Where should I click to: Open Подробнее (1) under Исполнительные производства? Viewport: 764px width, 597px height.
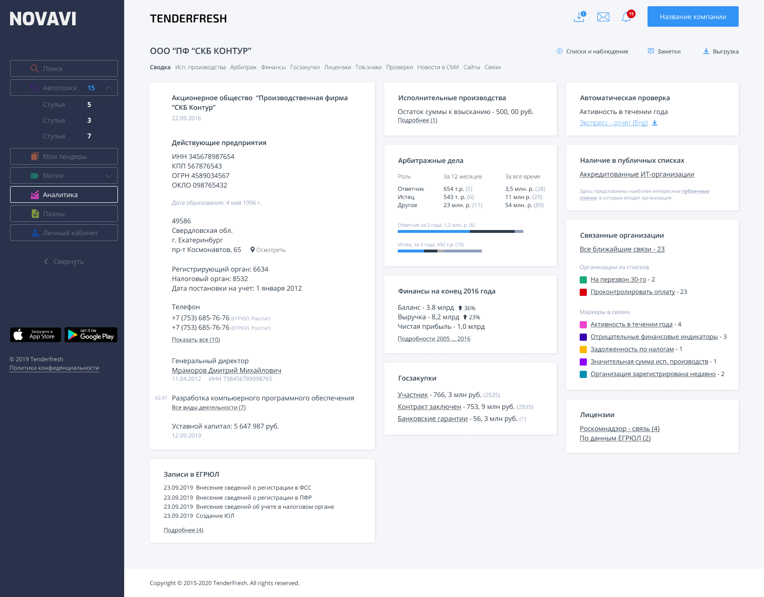click(x=417, y=120)
